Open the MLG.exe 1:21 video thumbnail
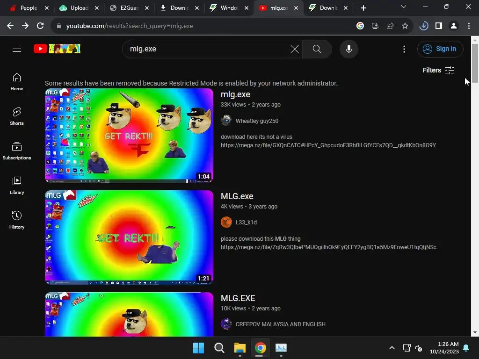The image size is (479, 359). click(129, 237)
